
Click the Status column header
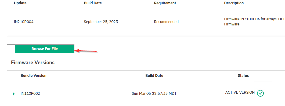tap(243, 75)
